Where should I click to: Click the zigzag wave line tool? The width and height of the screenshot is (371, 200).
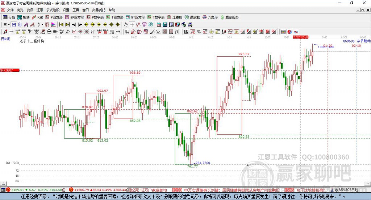tap(158, 32)
